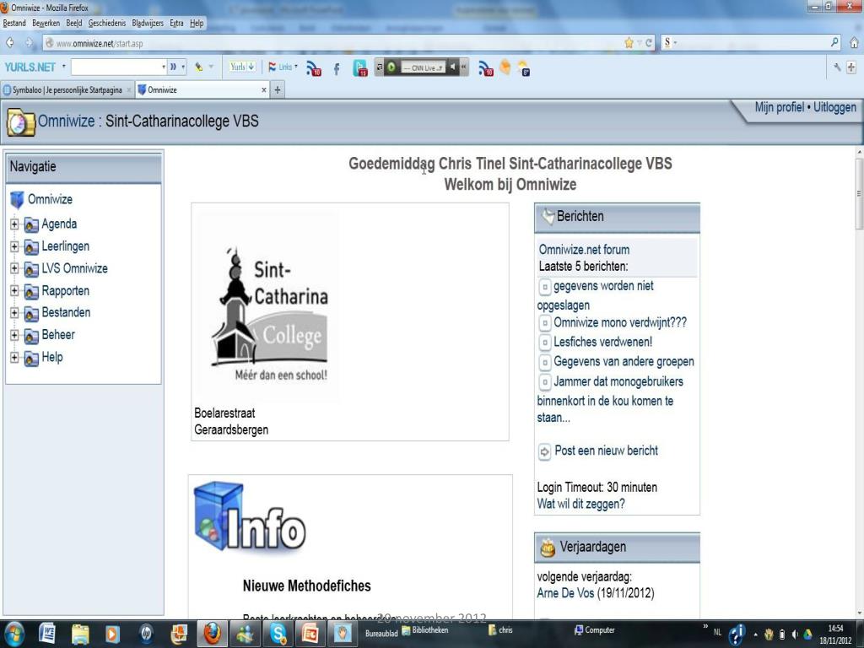Click the Info cube graphic
This screenshot has height=648, width=864.
pyautogui.click(x=250, y=516)
